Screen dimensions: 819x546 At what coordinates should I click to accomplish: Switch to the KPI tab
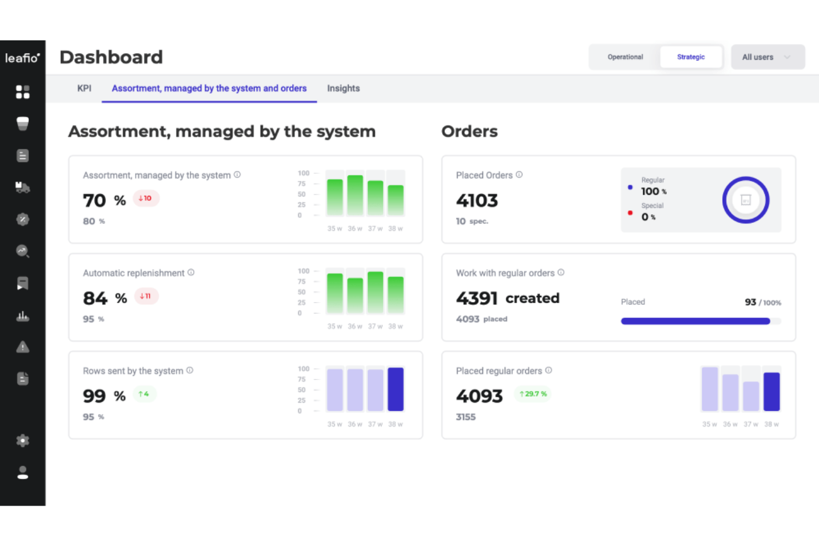coord(84,89)
